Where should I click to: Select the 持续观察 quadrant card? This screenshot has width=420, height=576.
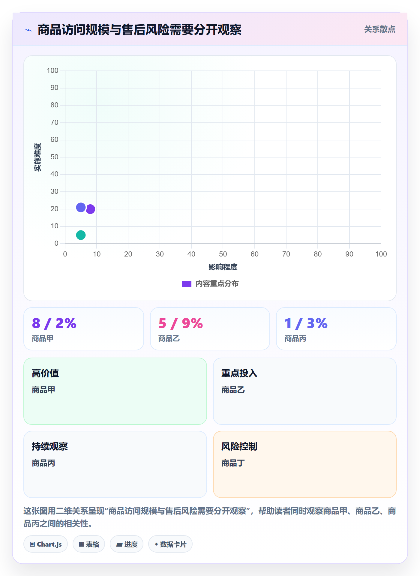tap(115, 464)
